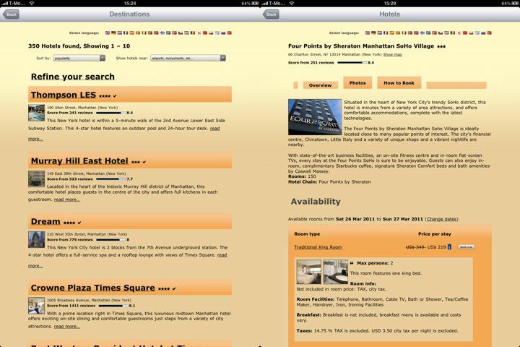Click blue info icon beside US$ 219 price
The image size is (520, 347).
coord(449,247)
